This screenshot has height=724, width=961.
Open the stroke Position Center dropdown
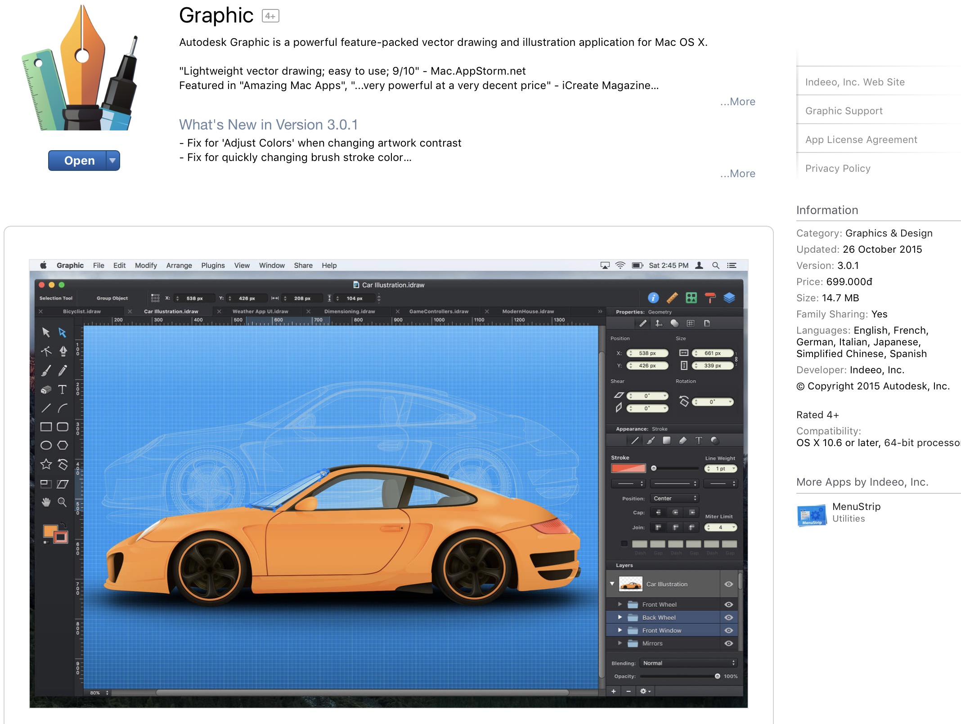[x=674, y=498]
